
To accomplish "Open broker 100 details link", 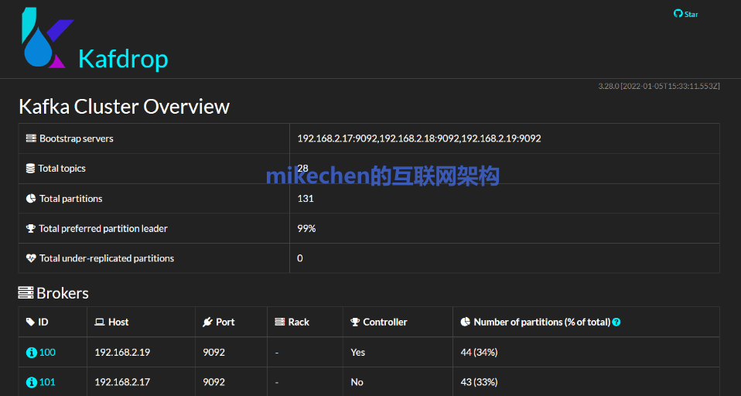I will click(x=47, y=353).
